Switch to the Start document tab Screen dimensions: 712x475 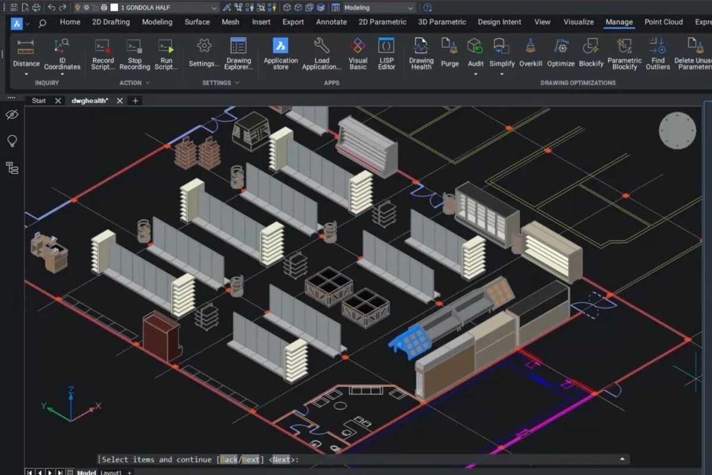[x=39, y=100]
